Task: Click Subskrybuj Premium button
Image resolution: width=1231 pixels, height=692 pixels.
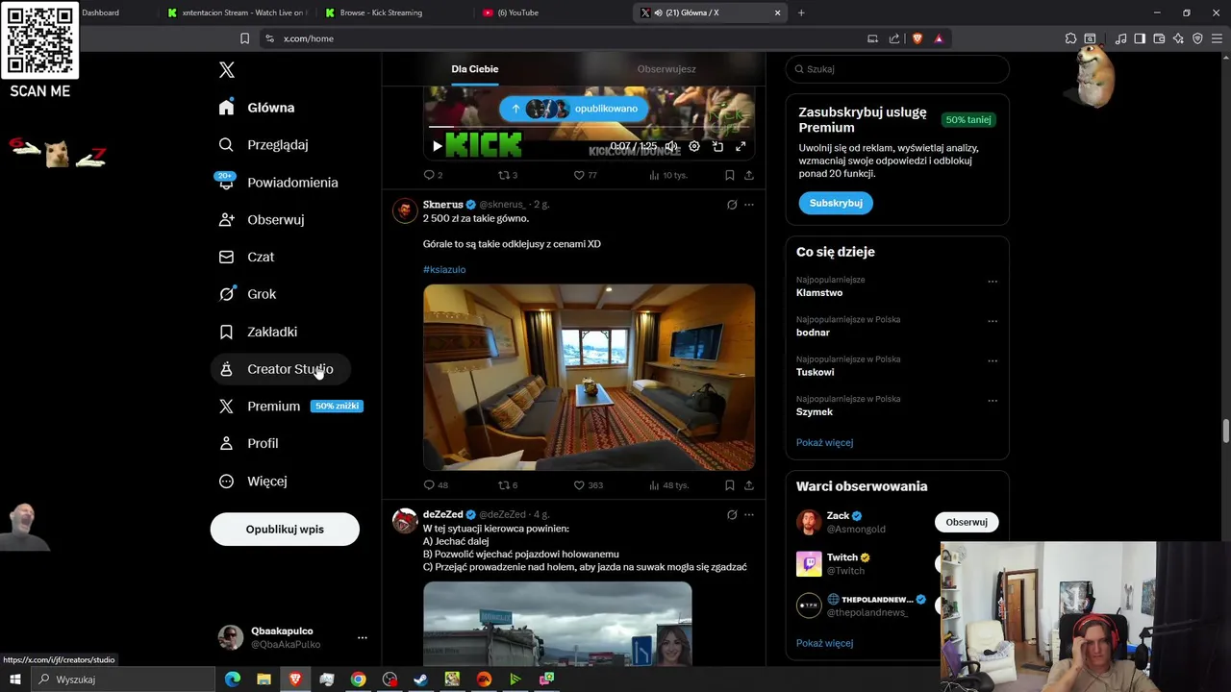Action: click(x=836, y=203)
